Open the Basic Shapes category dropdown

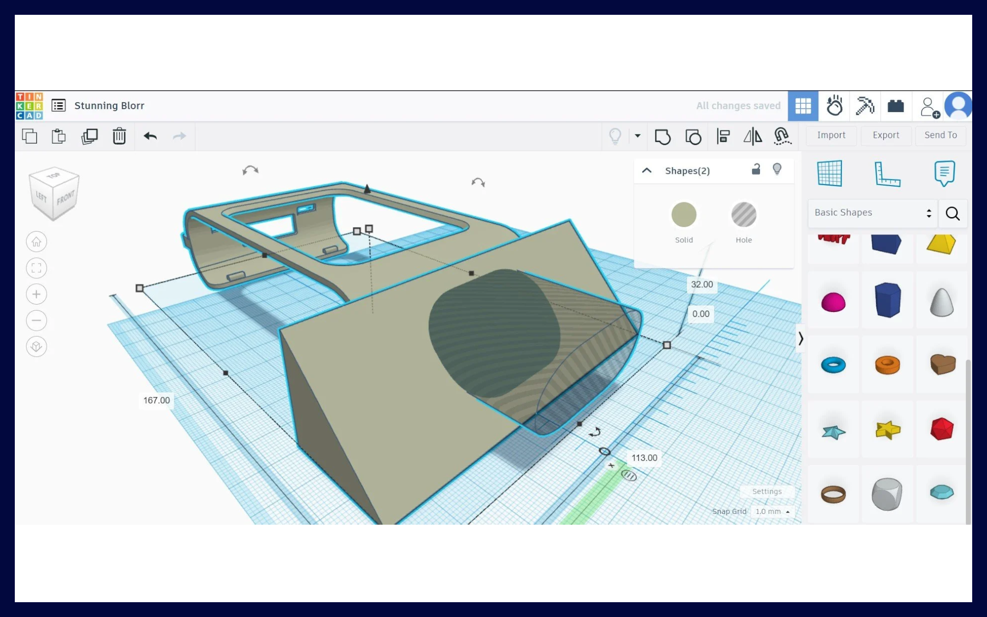pos(872,213)
